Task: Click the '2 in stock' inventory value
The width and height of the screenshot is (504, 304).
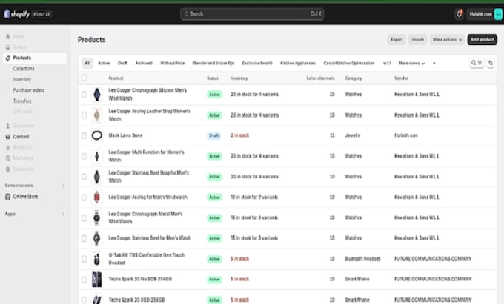Action: (x=239, y=135)
